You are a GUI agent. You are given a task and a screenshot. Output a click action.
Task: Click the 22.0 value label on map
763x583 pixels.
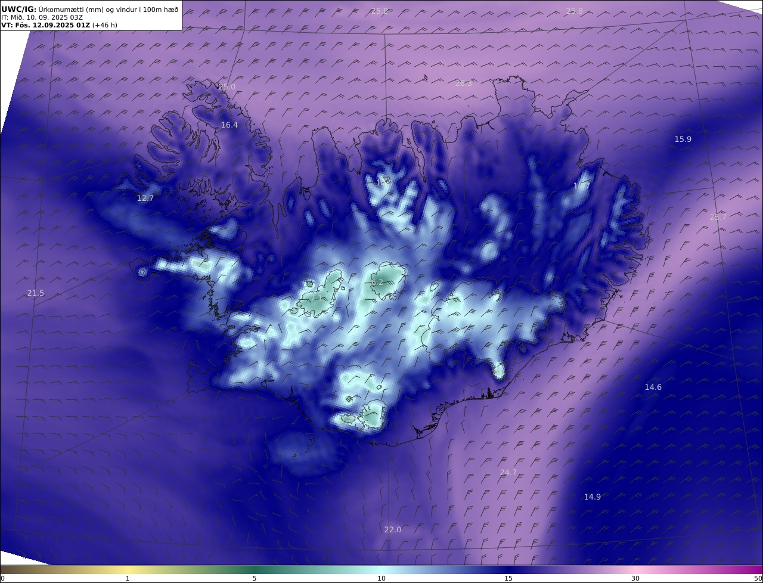[x=392, y=529]
